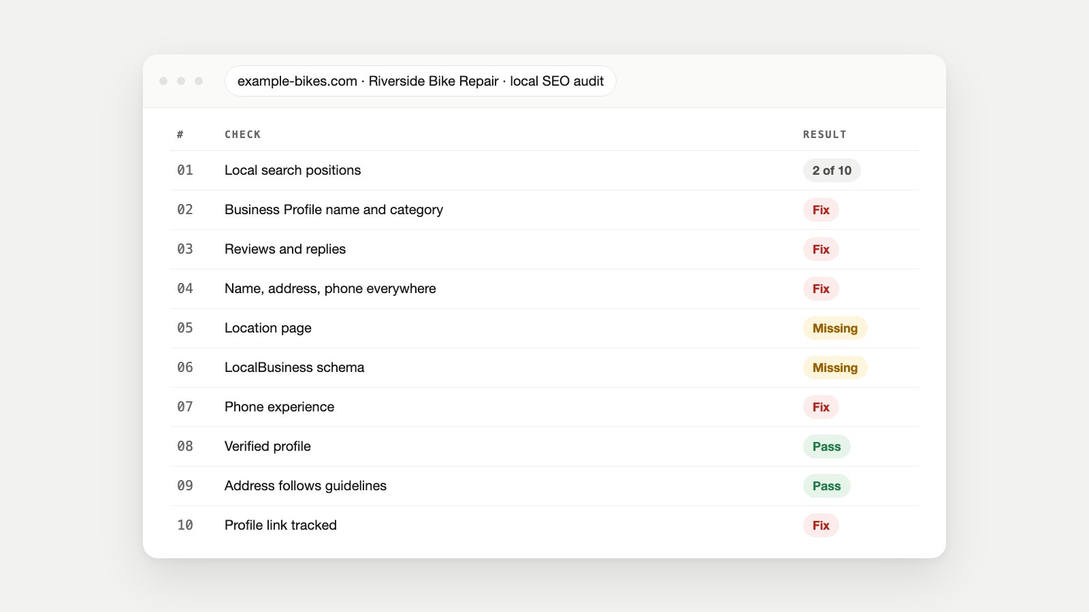Click the Pass badge for Verified profile
Screen dimensions: 1089x612
pos(827,447)
